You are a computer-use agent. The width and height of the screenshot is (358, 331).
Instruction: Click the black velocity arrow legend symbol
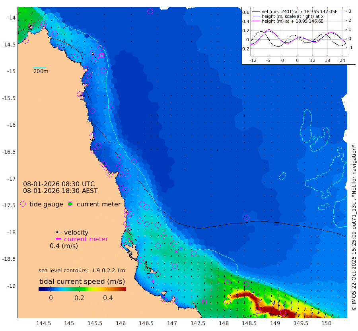pyautogui.click(x=58, y=232)
